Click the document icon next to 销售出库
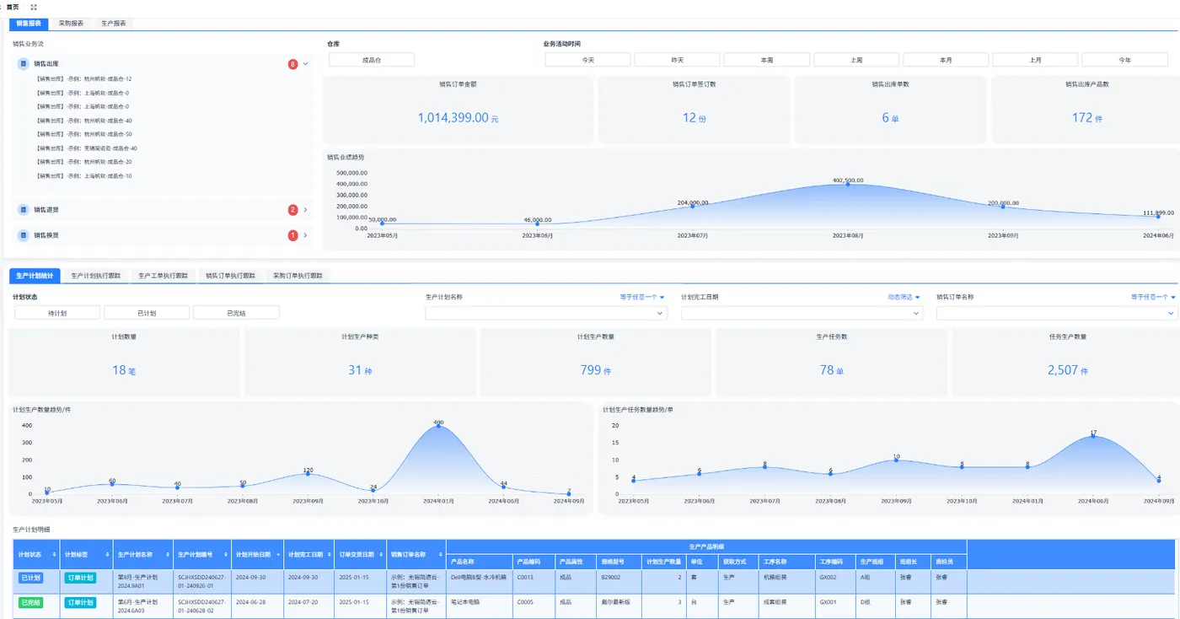The height and width of the screenshot is (619, 1180). [x=24, y=63]
